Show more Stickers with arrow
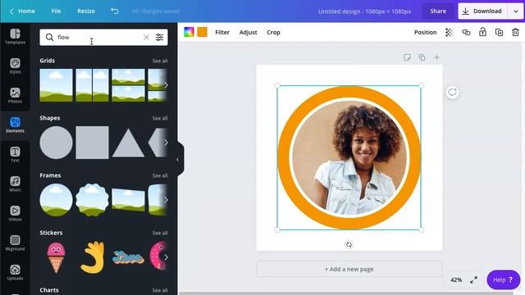The image size is (525, 295). pyautogui.click(x=166, y=257)
